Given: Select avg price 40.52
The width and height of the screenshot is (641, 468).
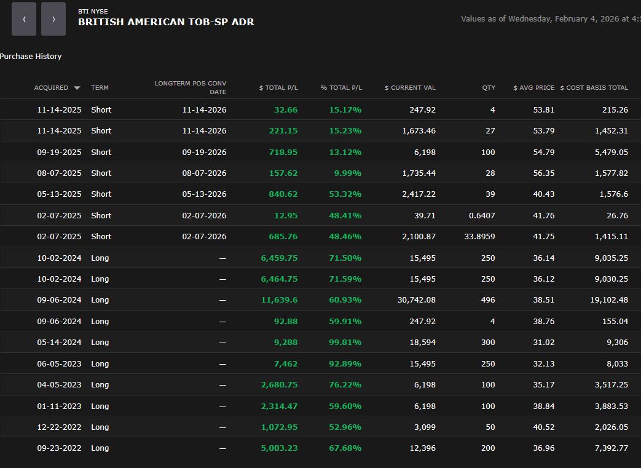Looking at the screenshot, I should click(544, 427).
